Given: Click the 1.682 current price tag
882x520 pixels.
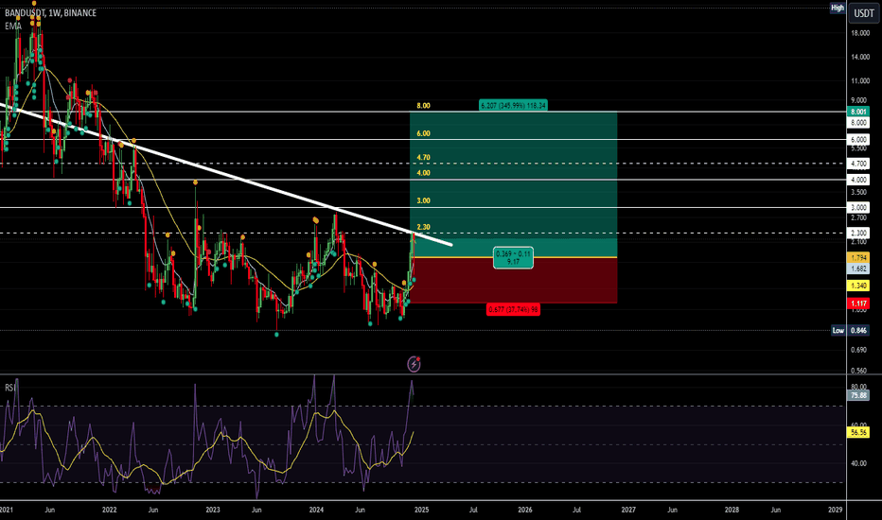Looking at the screenshot, I should pos(858,269).
